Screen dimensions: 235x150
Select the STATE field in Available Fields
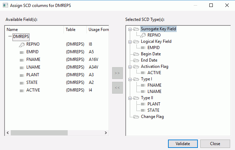[x=32, y=82]
